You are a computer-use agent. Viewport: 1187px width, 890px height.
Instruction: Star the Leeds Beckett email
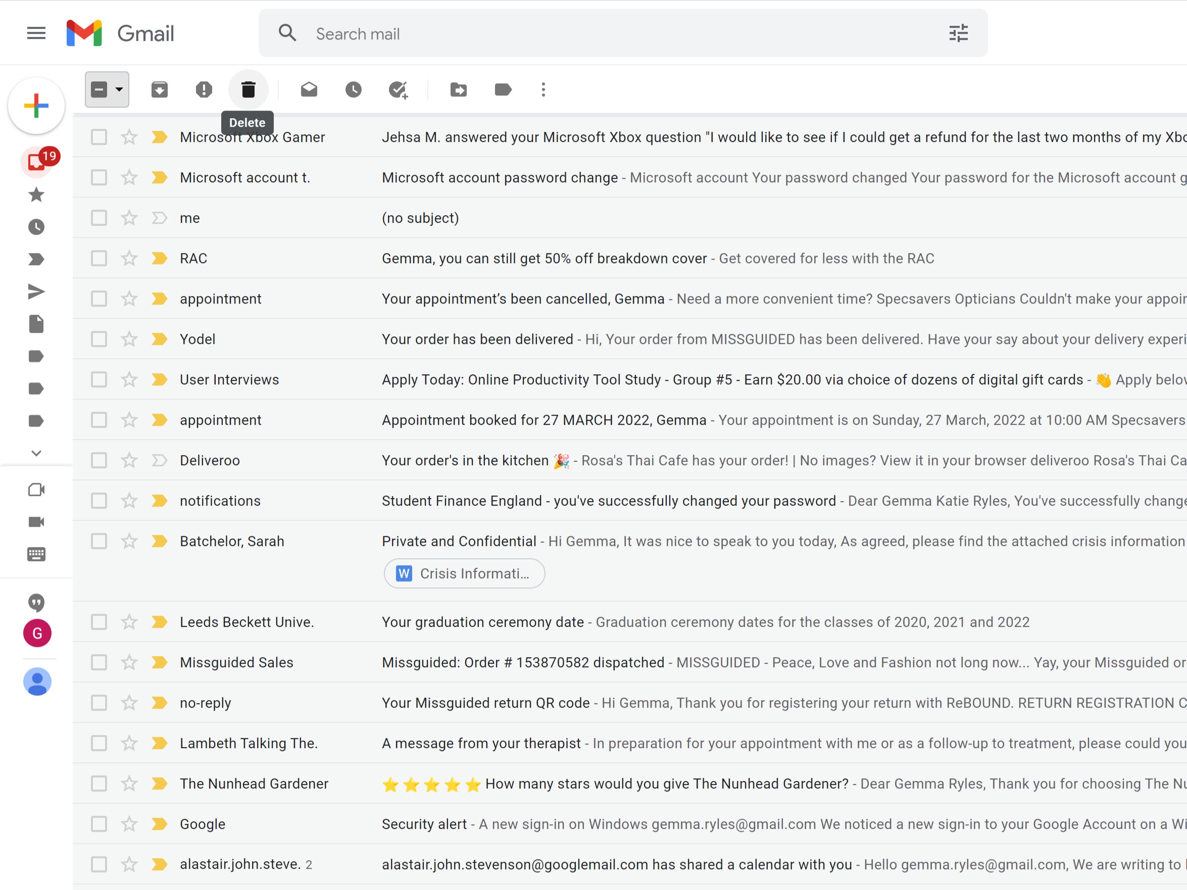click(129, 622)
